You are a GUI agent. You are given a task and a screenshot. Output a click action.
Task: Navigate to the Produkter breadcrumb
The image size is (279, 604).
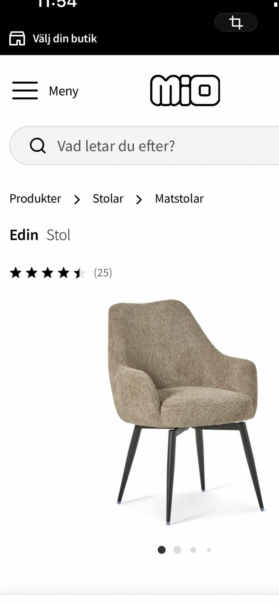[x=35, y=199]
